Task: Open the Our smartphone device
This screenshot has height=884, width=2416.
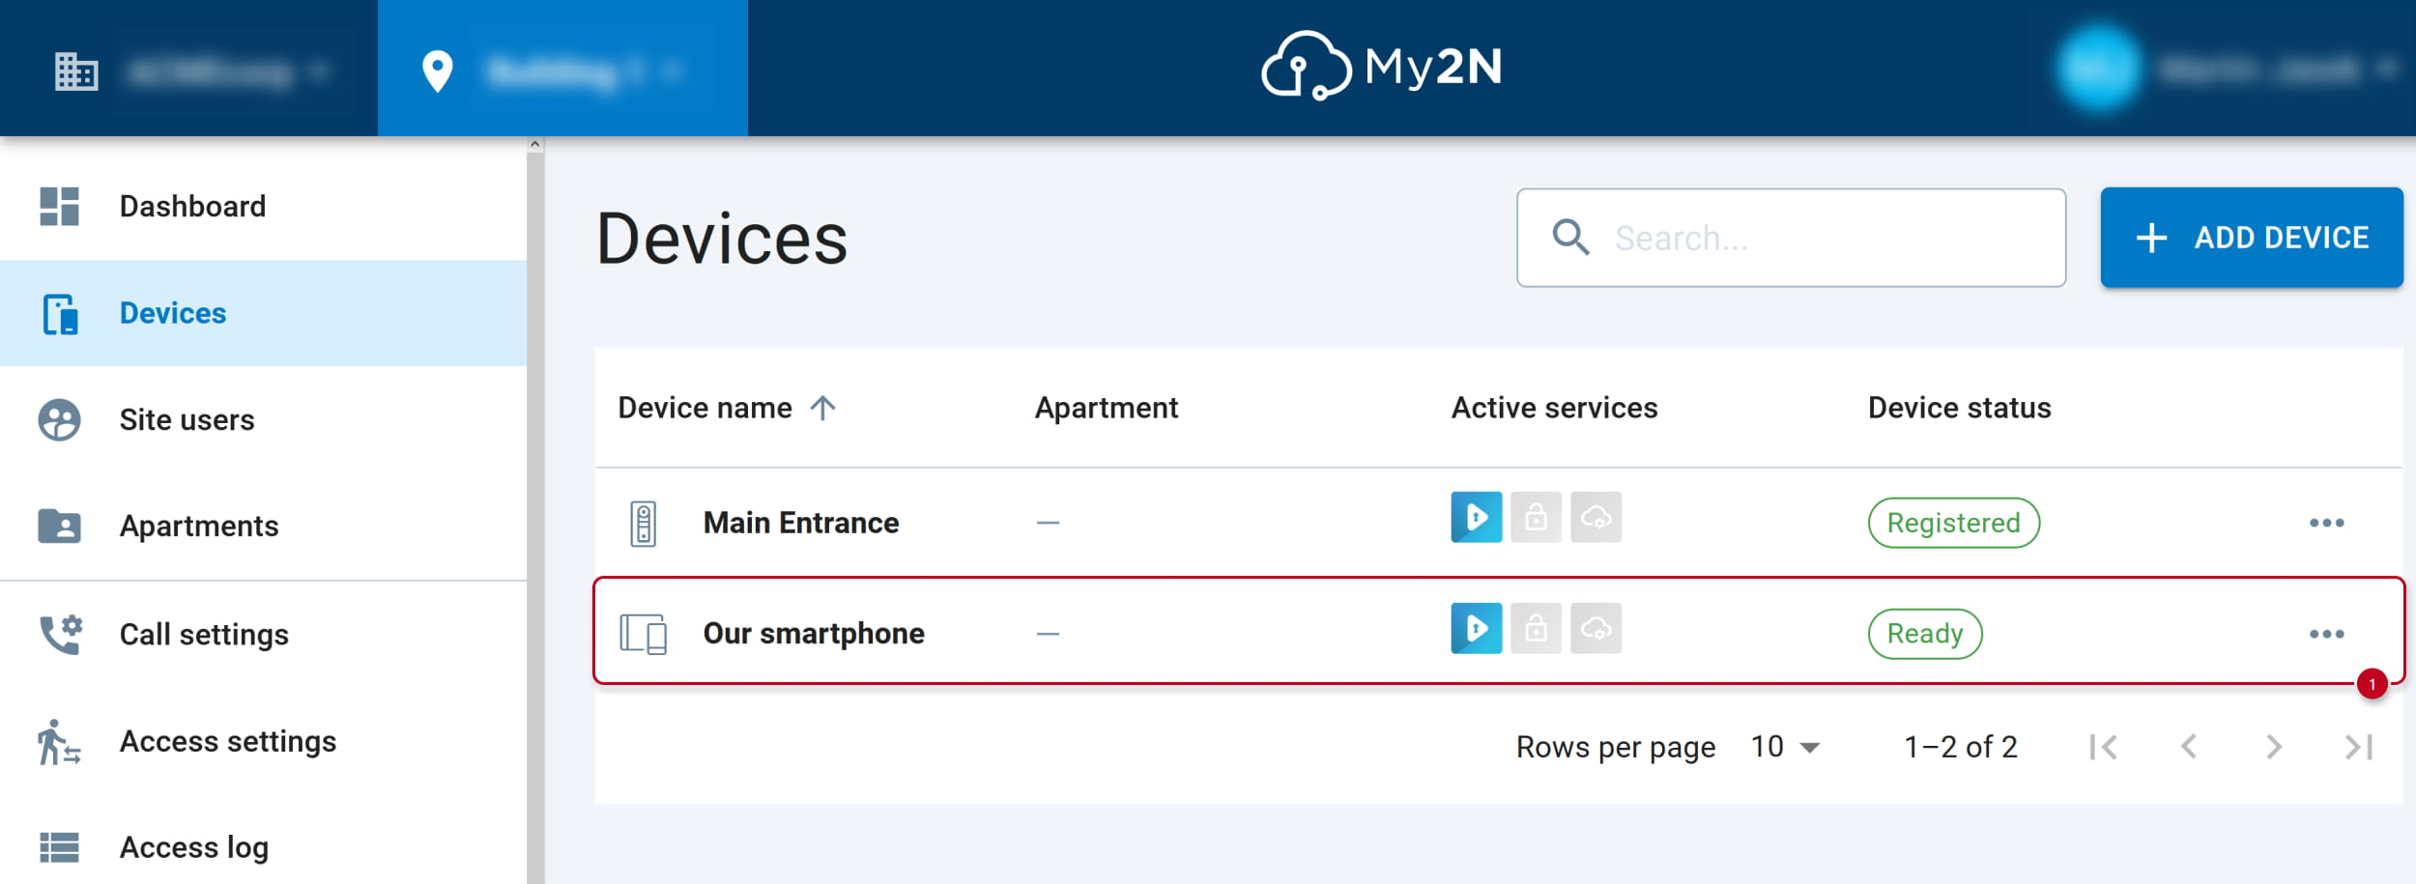Action: pyautogui.click(x=814, y=634)
